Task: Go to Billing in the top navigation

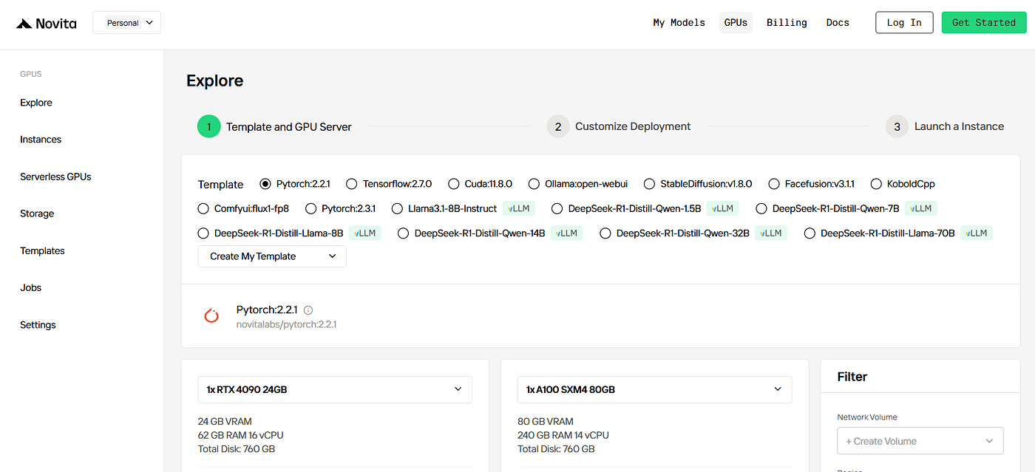Action: click(787, 23)
